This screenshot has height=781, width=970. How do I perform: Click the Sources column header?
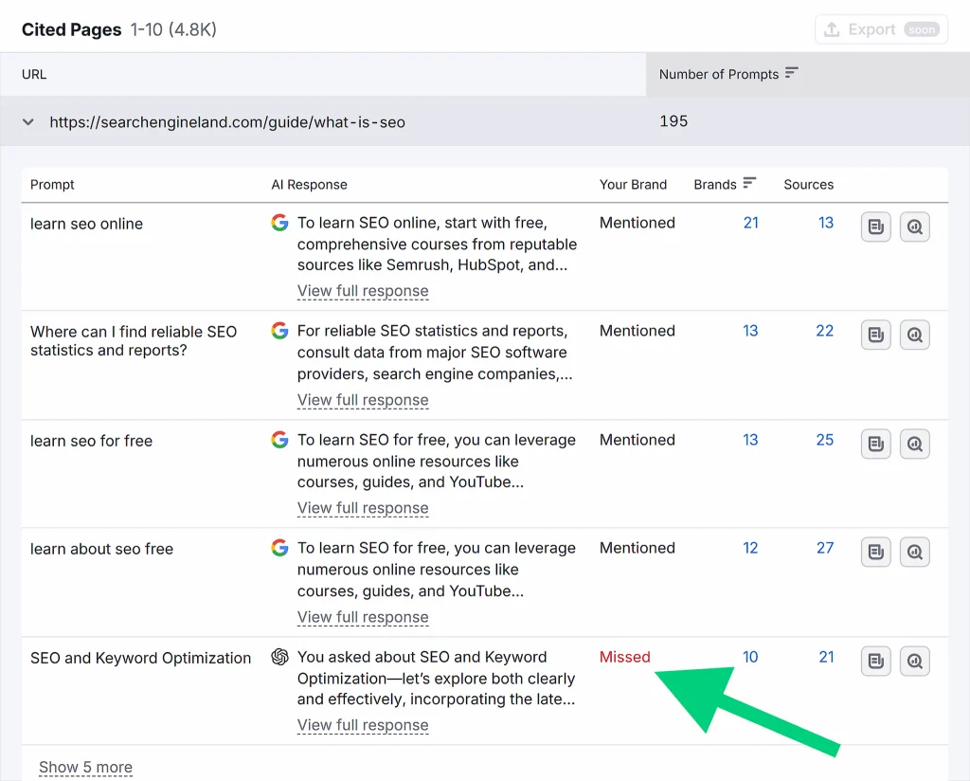808,184
